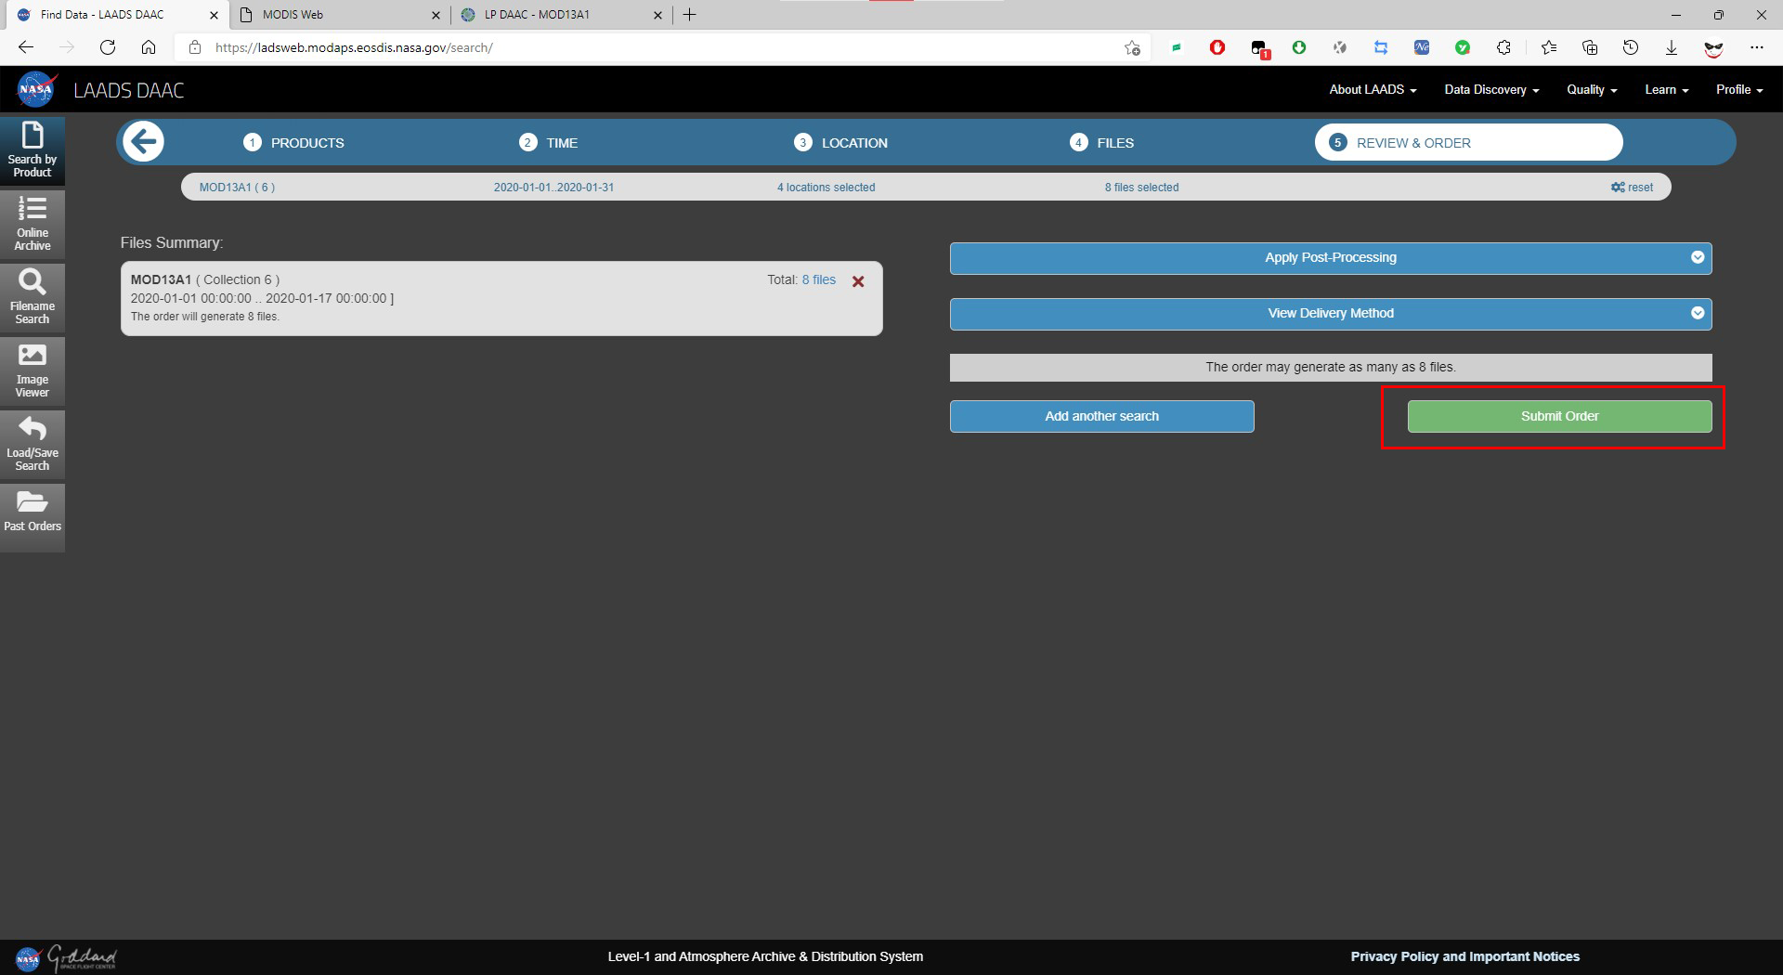
Task: Open the Search by Product sidebar icon
Action: tap(33, 149)
